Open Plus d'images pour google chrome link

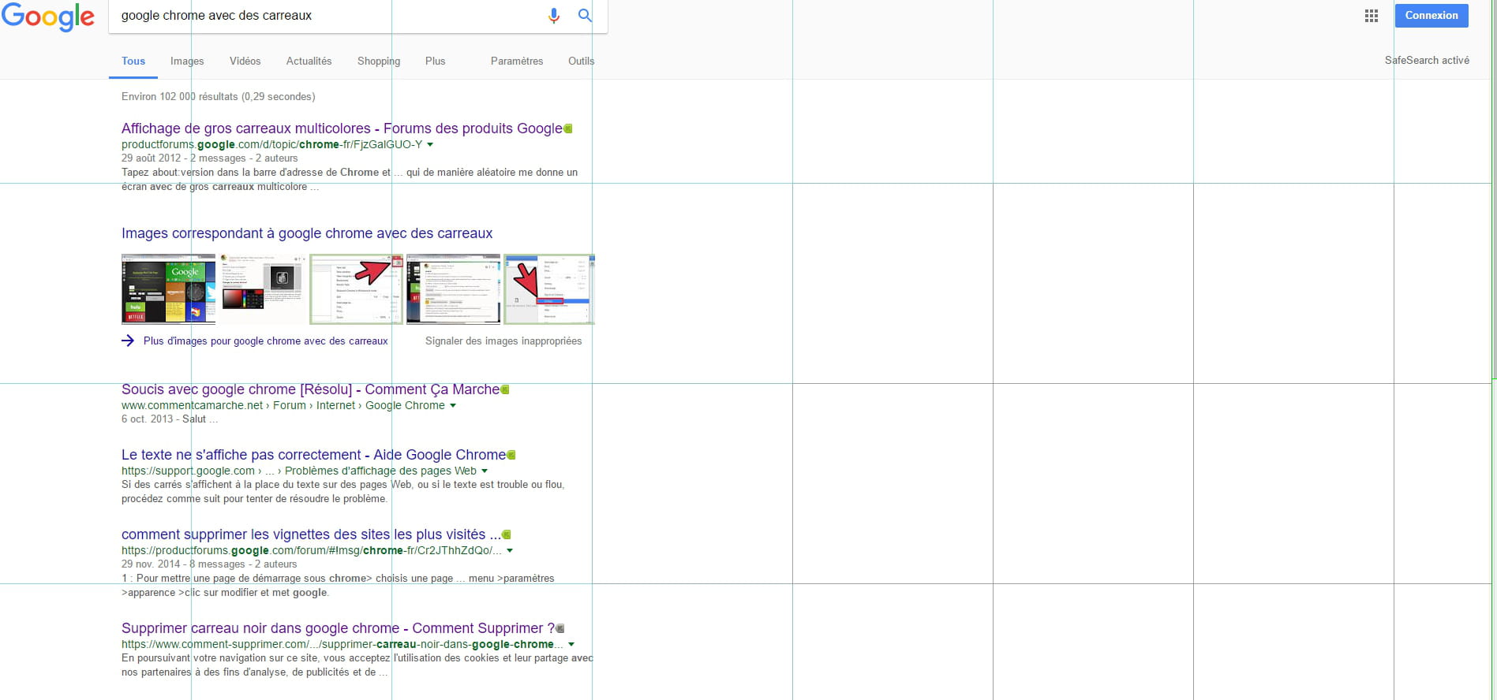265,341
